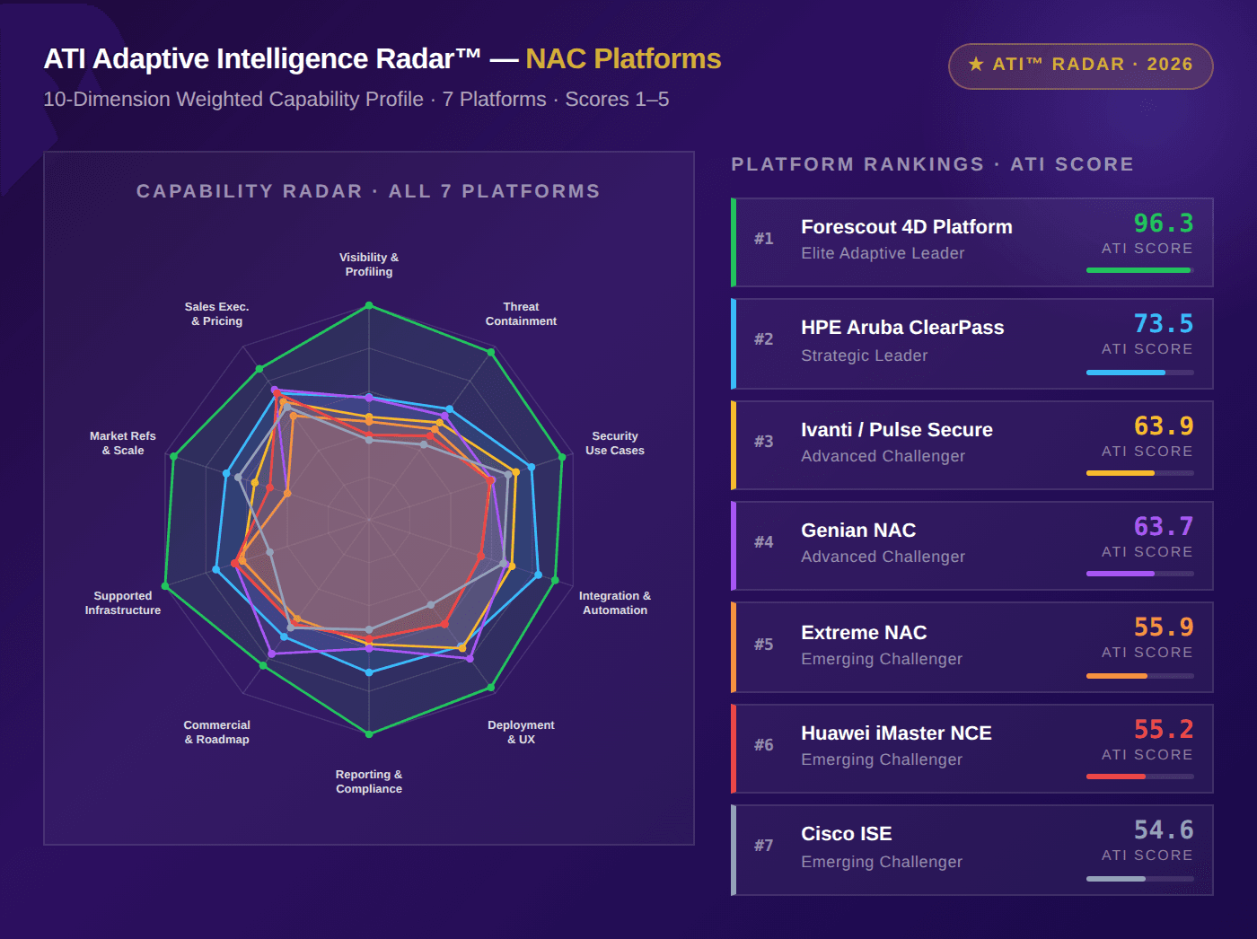Image resolution: width=1257 pixels, height=939 pixels.
Task: Click the #4 rank number
Action: [764, 542]
